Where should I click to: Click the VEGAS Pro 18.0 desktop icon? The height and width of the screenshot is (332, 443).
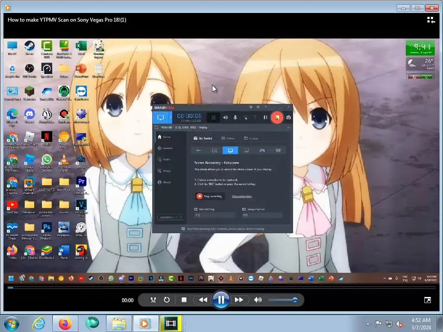coord(81,208)
